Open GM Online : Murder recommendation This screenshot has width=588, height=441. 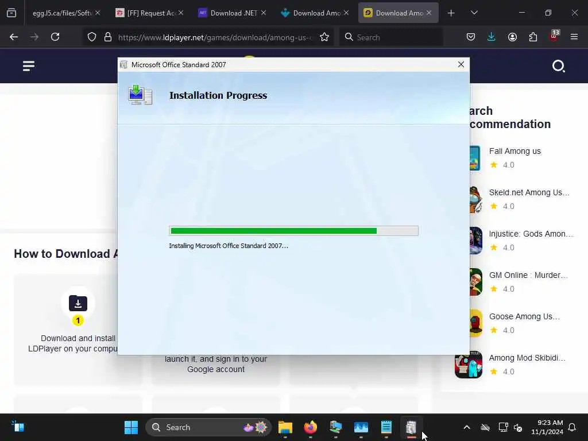pos(528,275)
